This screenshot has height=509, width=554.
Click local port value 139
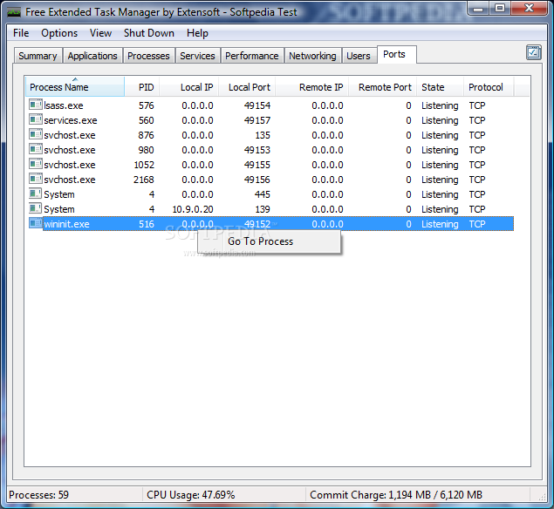(263, 209)
